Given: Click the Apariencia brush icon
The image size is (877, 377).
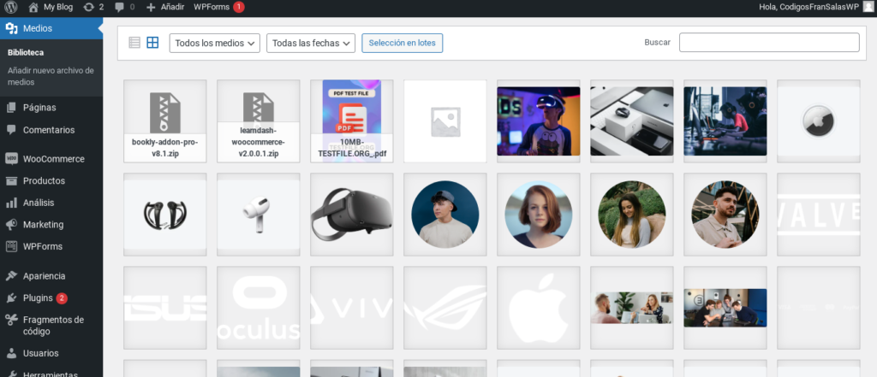Looking at the screenshot, I should (11, 276).
